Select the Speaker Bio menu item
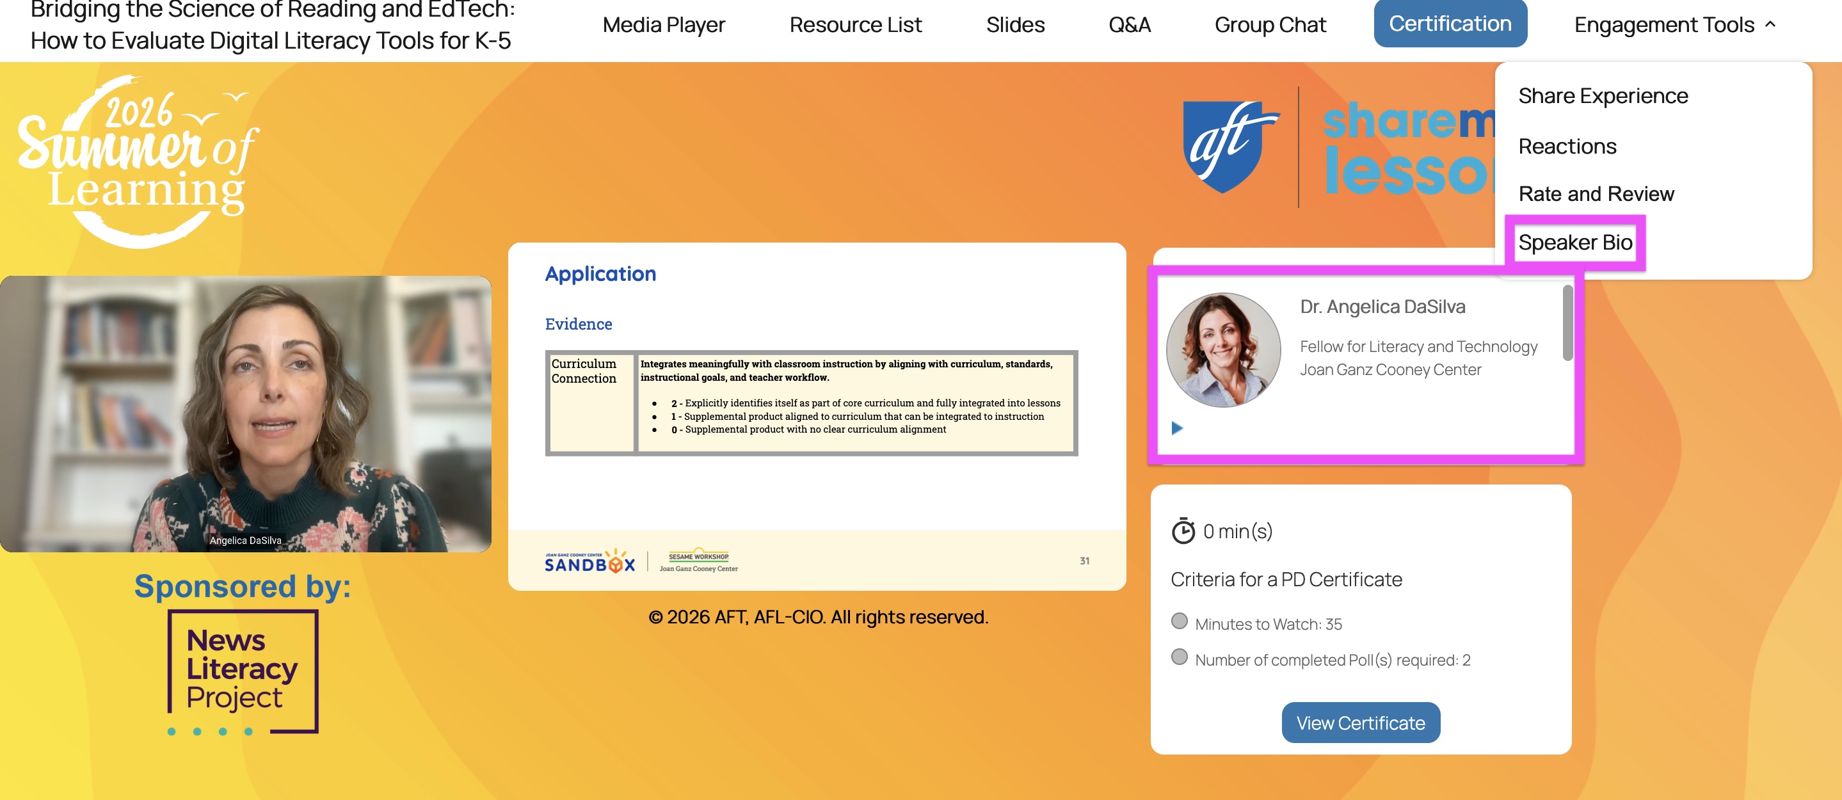The image size is (1842, 800). tap(1575, 243)
